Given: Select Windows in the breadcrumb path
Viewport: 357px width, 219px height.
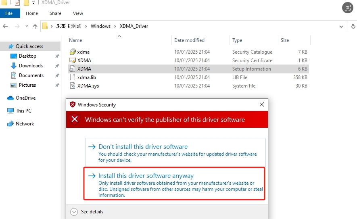Looking at the screenshot, I should pos(100,26).
